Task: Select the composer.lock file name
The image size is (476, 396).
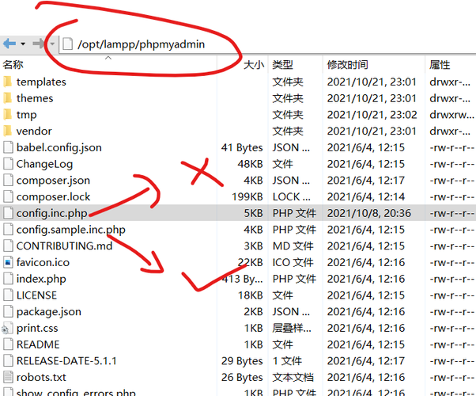Action: pyautogui.click(x=53, y=196)
